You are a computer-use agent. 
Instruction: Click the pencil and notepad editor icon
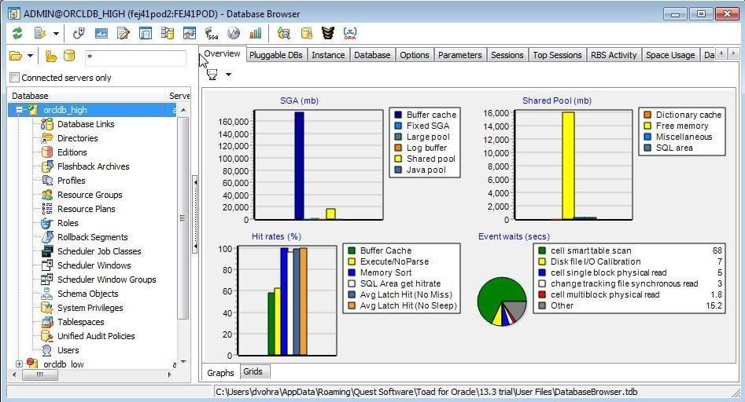(123, 33)
